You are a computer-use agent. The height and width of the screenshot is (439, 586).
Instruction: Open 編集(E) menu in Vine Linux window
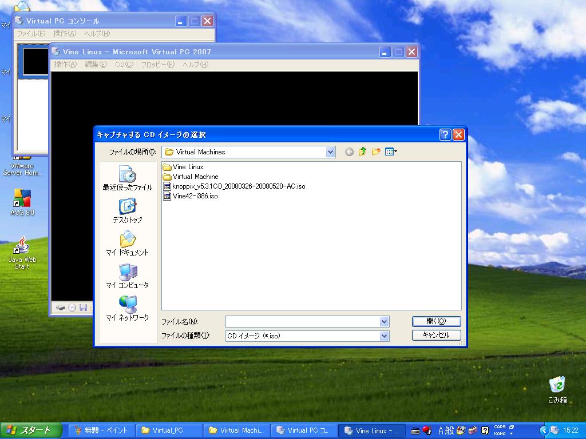click(x=96, y=65)
